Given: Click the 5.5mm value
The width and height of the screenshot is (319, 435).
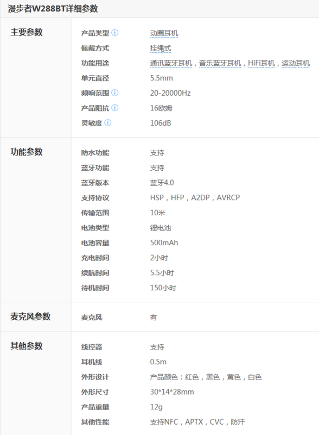Looking at the screenshot, I should 162,78.
